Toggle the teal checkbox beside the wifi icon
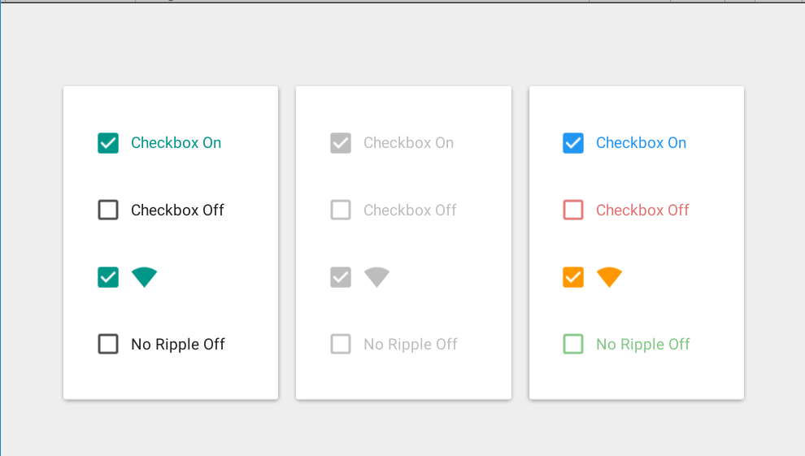 coord(108,277)
